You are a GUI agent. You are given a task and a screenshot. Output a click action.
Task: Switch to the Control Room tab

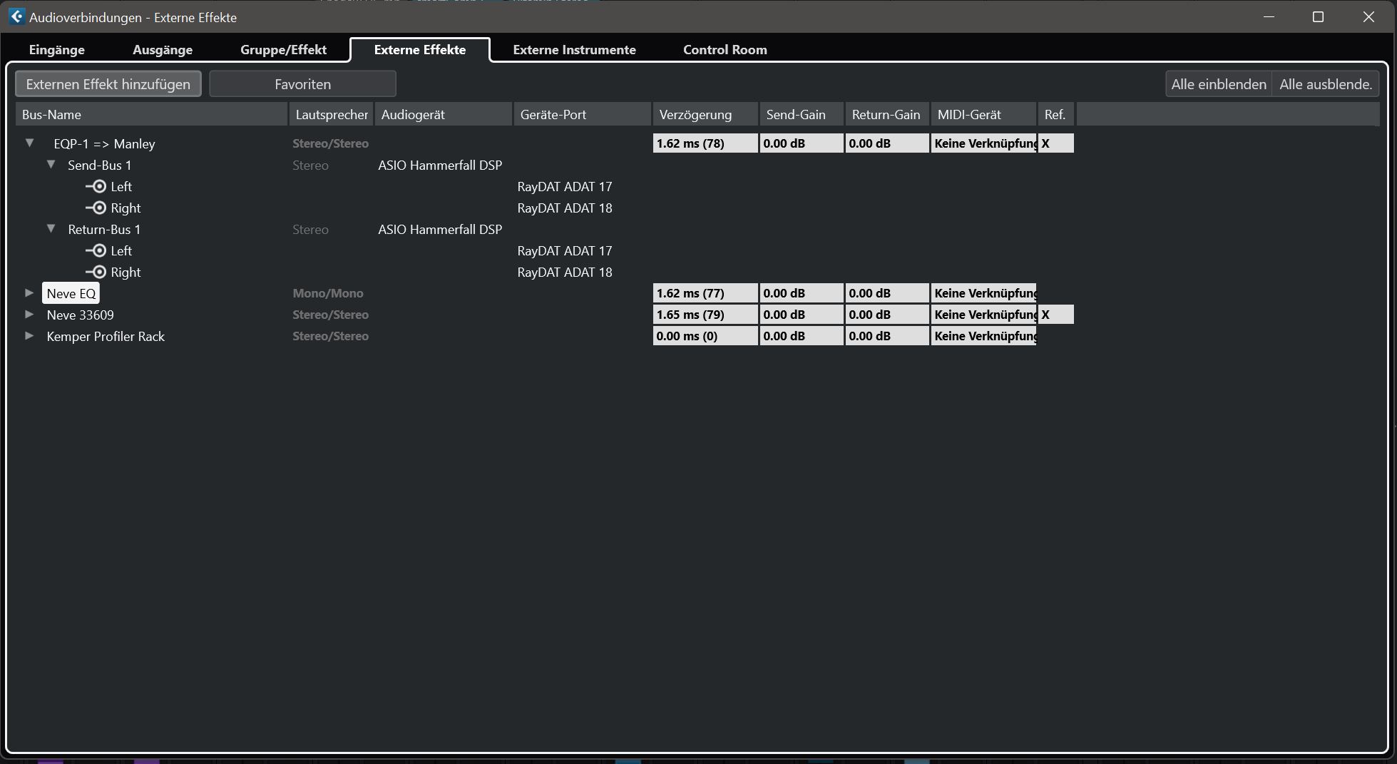[x=725, y=50]
